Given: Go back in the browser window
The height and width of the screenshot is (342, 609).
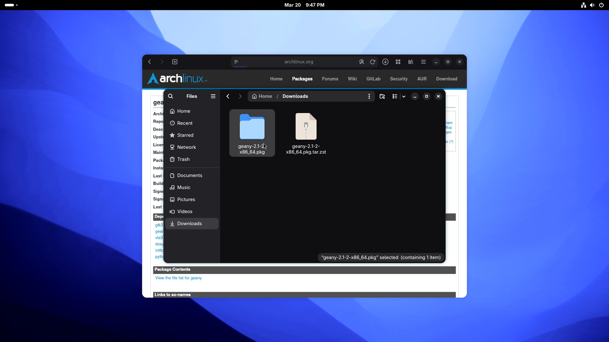Looking at the screenshot, I should coord(150,62).
